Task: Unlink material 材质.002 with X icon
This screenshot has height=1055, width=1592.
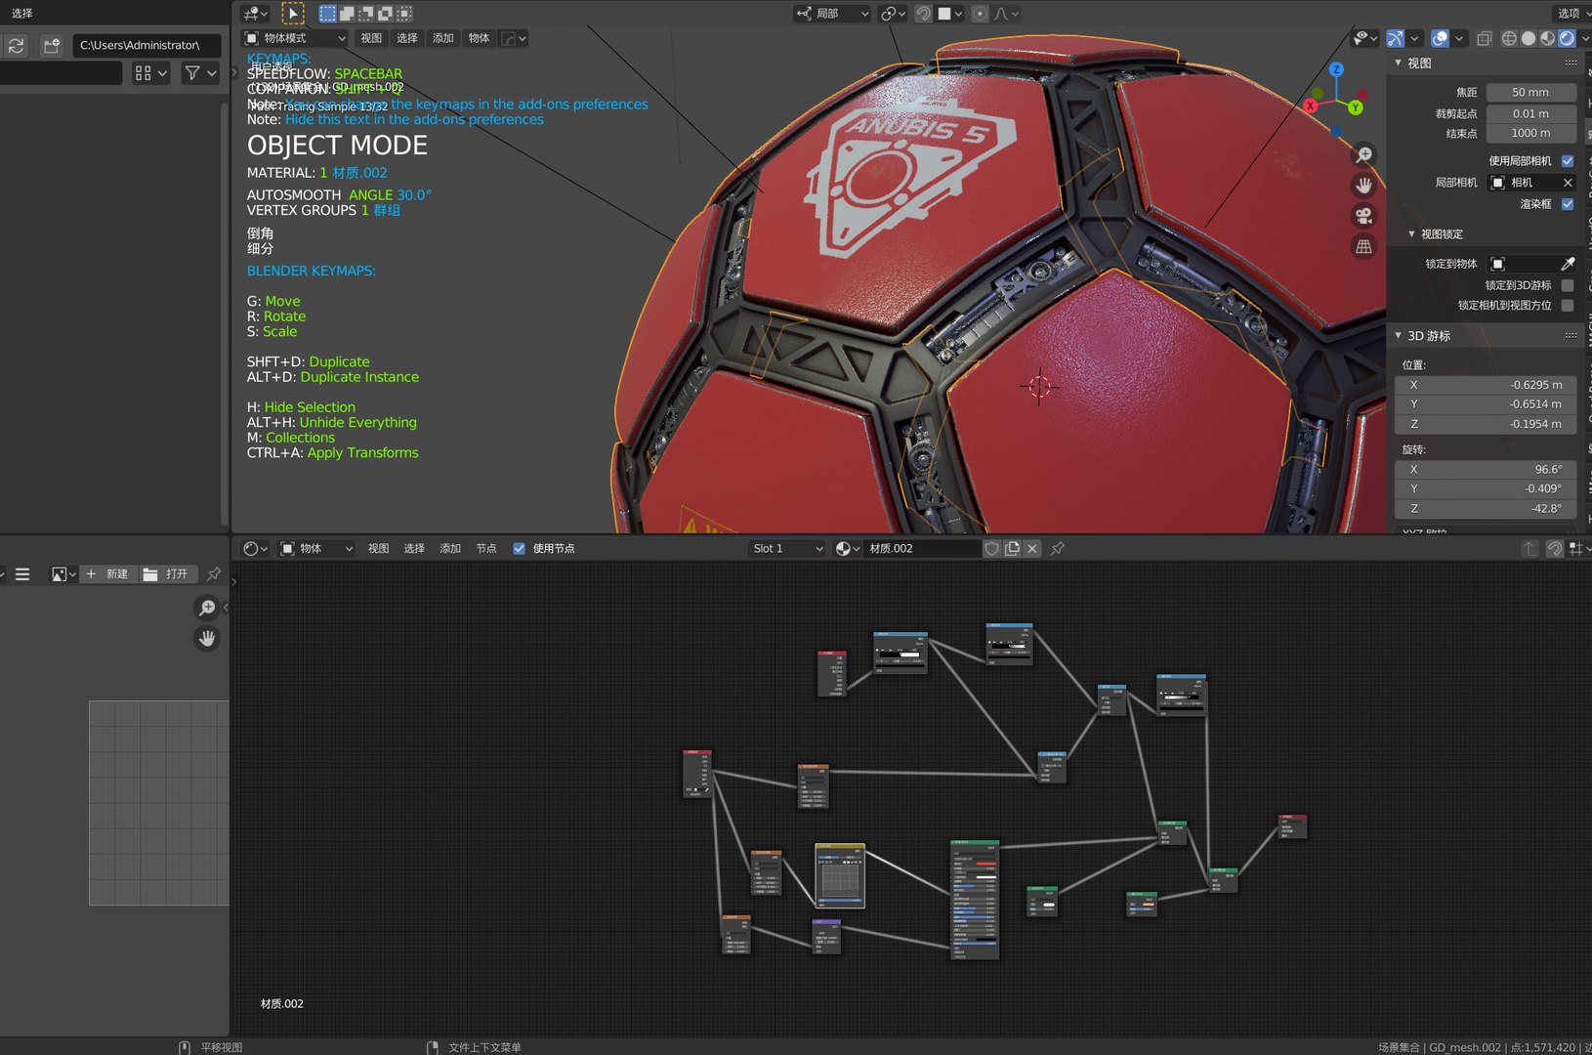Action: (x=1032, y=549)
